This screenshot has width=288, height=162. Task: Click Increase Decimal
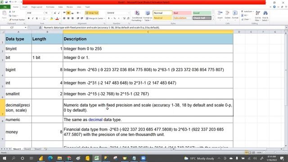point(124,18)
